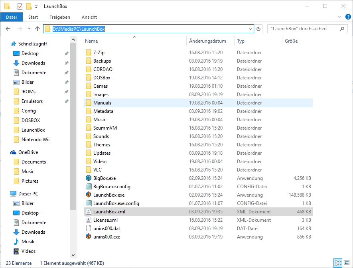Open the recent locations dropdown arrow
Screen dimensions: 353x268
tap(29, 29)
